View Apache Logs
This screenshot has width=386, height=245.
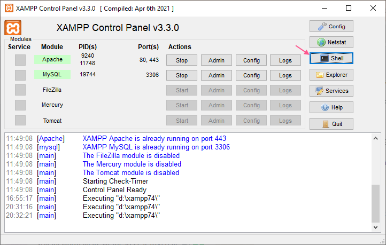tap(285, 60)
